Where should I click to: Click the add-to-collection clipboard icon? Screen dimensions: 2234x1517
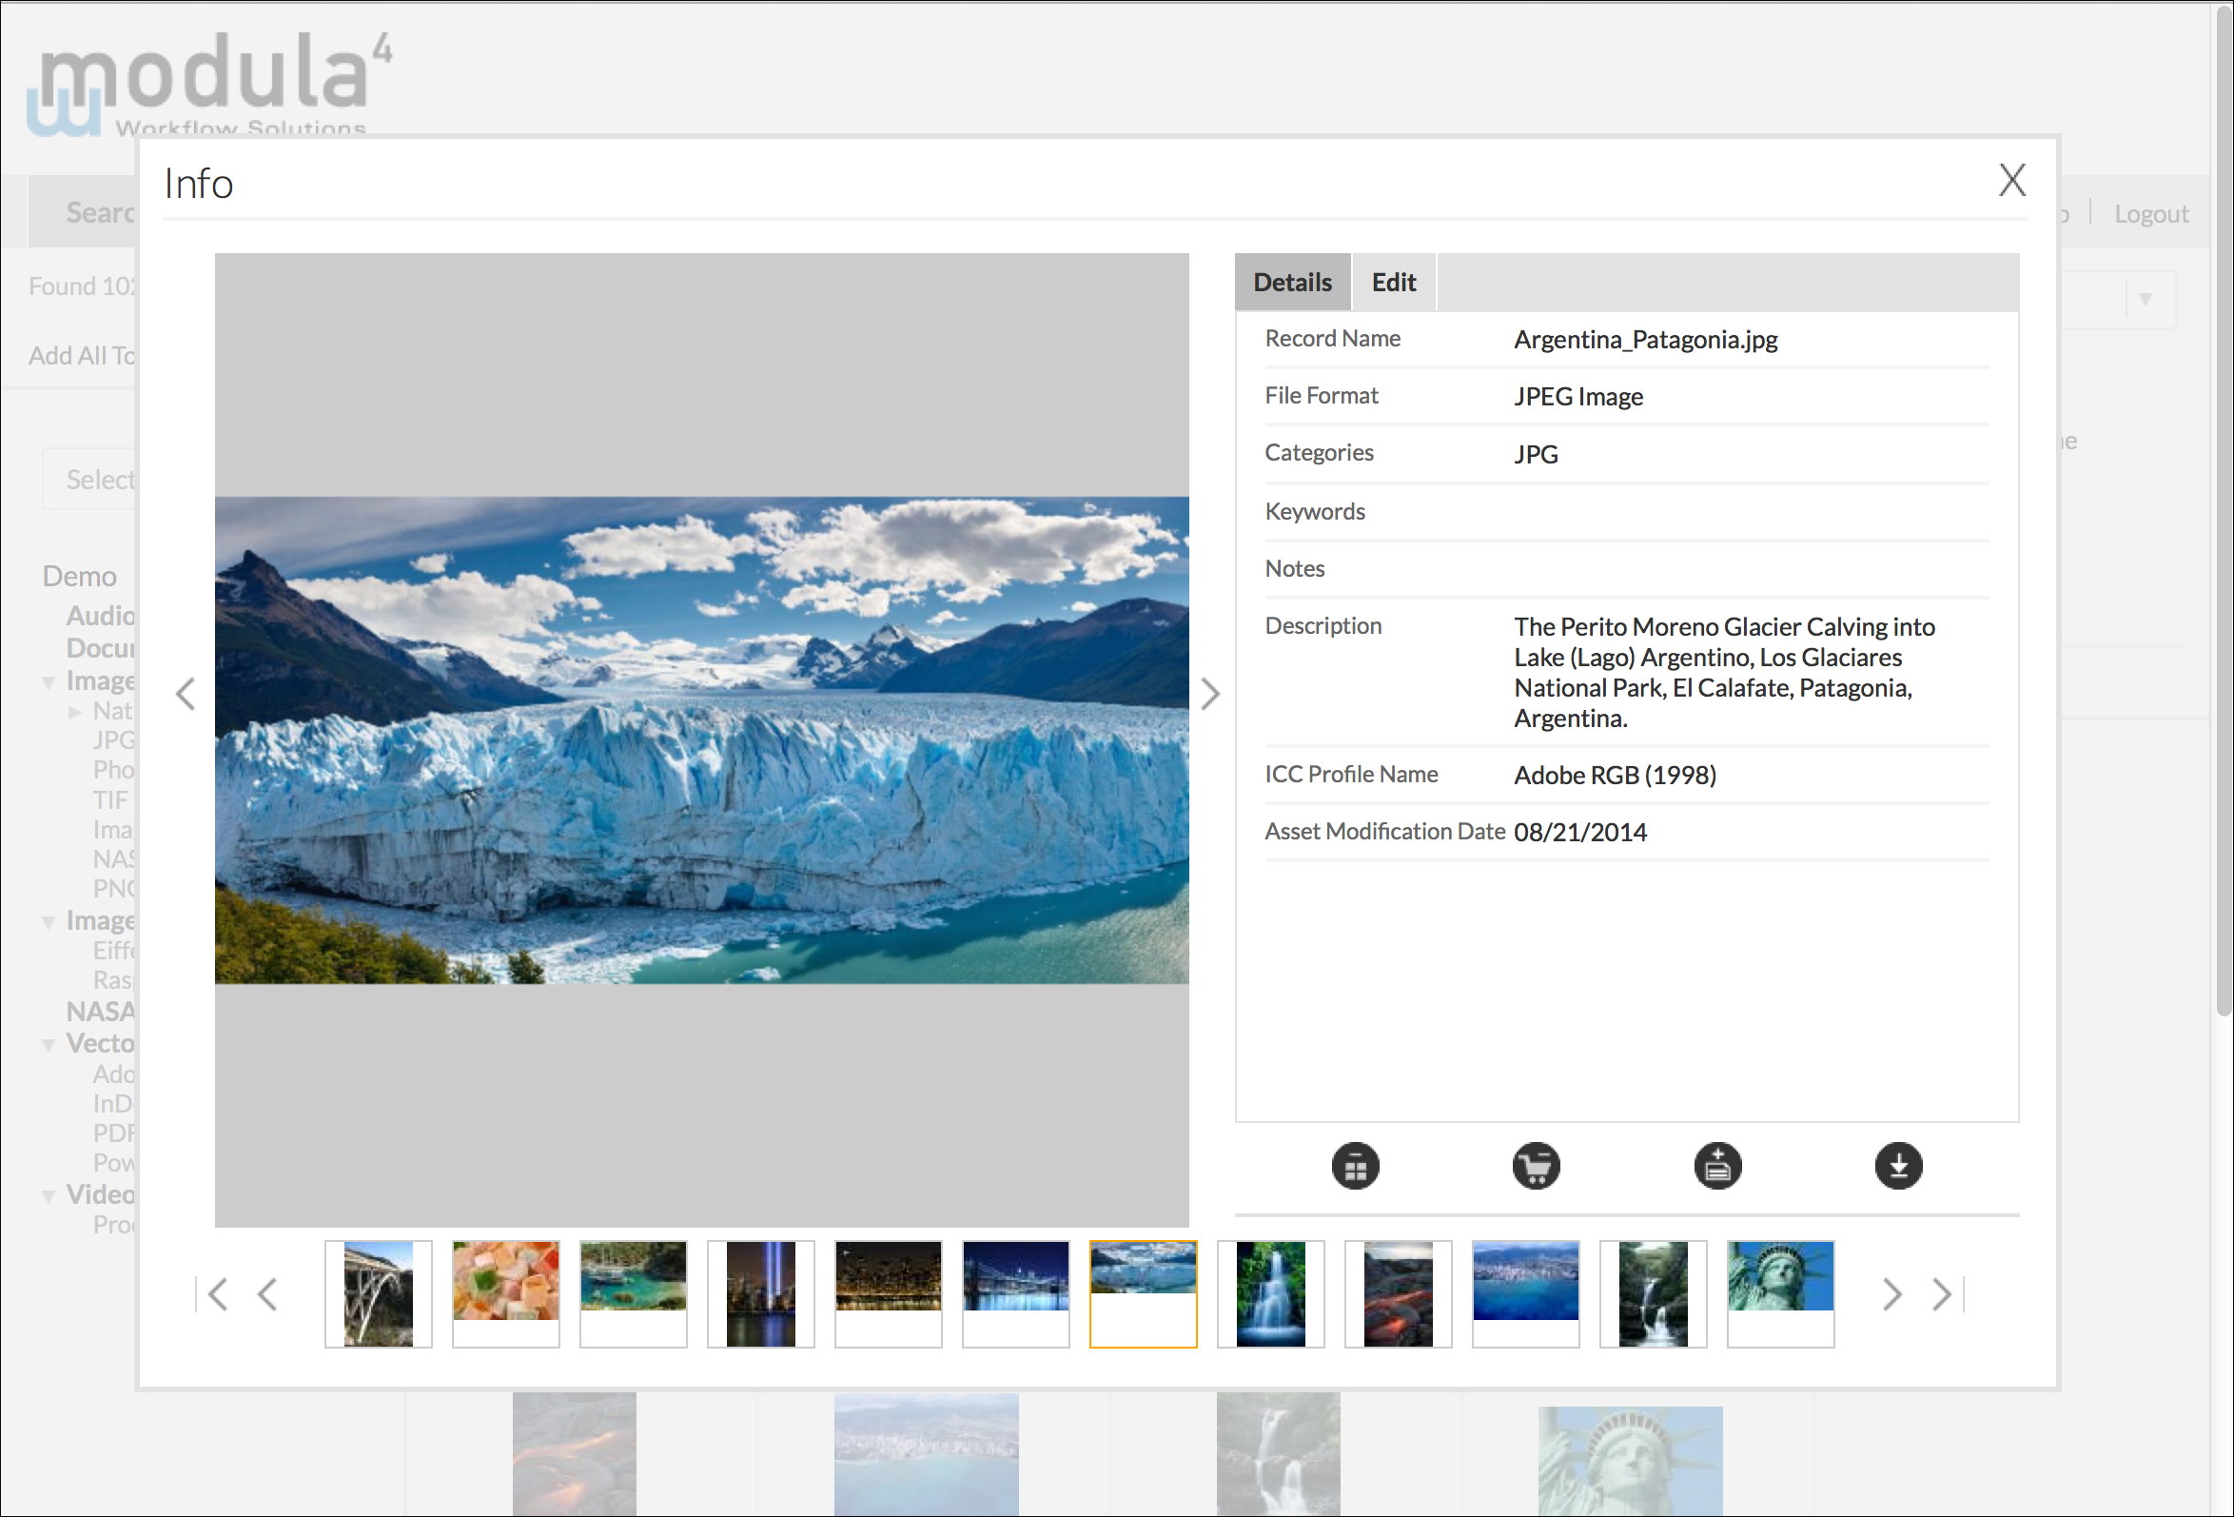tap(1716, 1166)
